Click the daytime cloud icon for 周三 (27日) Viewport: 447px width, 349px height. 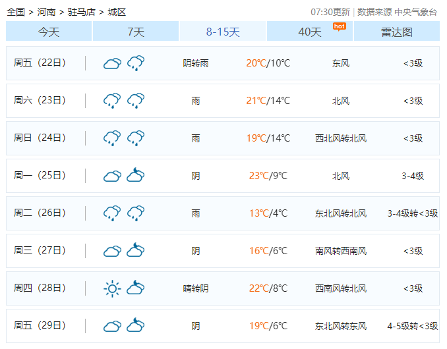pos(112,251)
